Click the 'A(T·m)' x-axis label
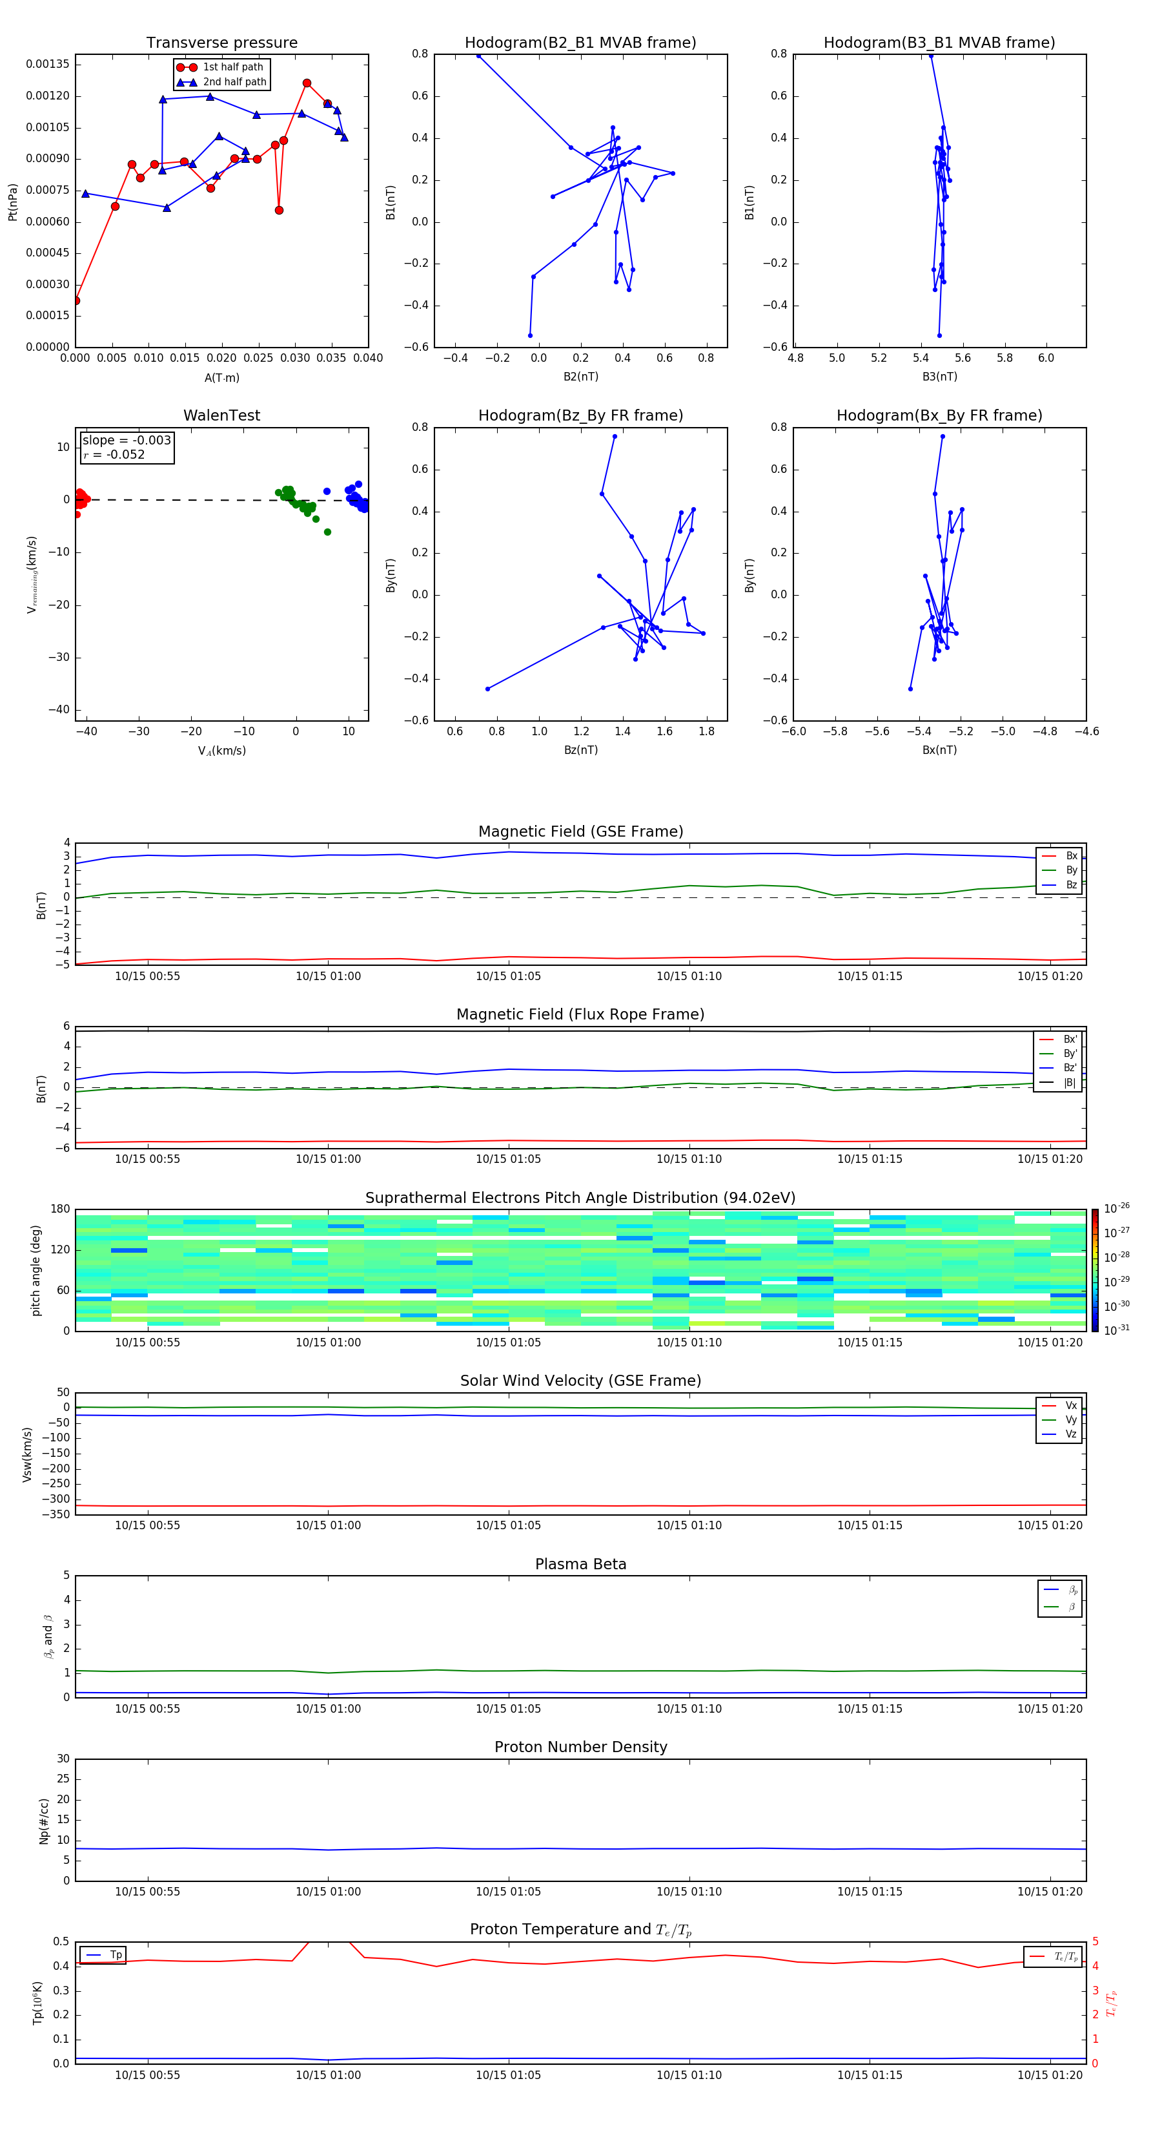Image resolution: width=1162 pixels, height=2132 pixels. click(221, 378)
